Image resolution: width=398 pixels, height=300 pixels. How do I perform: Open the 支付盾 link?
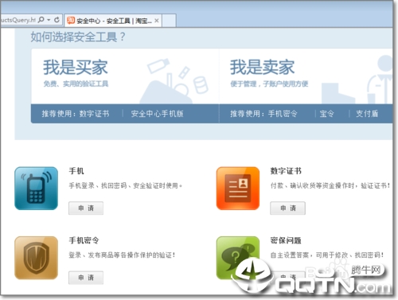click(x=367, y=114)
